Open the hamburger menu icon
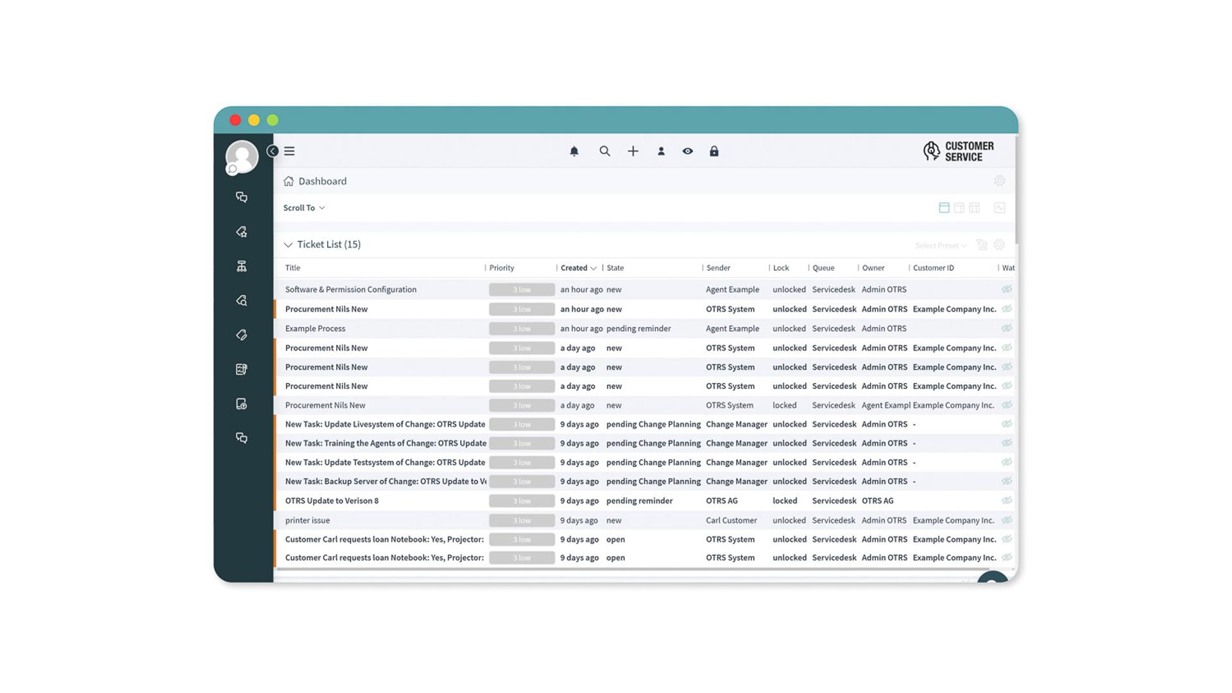Screen dimensions: 1232x693 289,151
